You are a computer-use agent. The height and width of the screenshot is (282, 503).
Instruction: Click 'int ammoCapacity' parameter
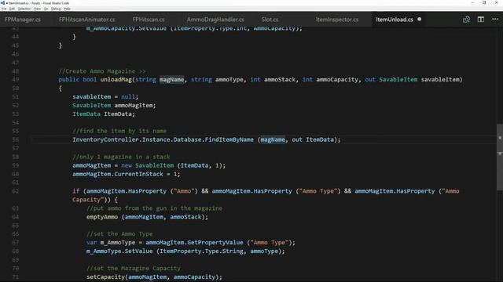pos(330,80)
